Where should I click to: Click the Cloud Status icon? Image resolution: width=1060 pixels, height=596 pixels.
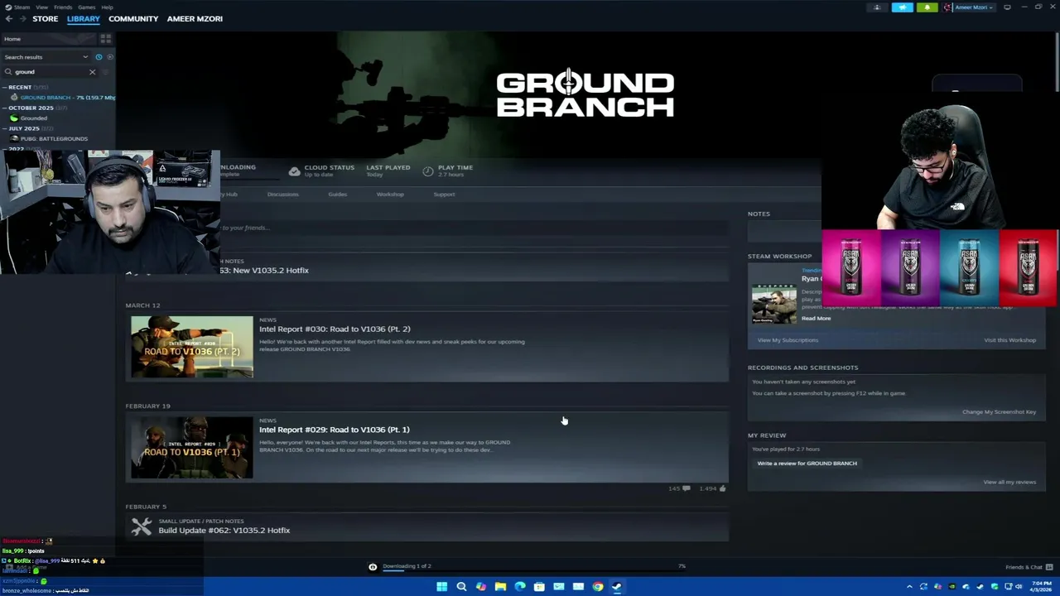(294, 171)
